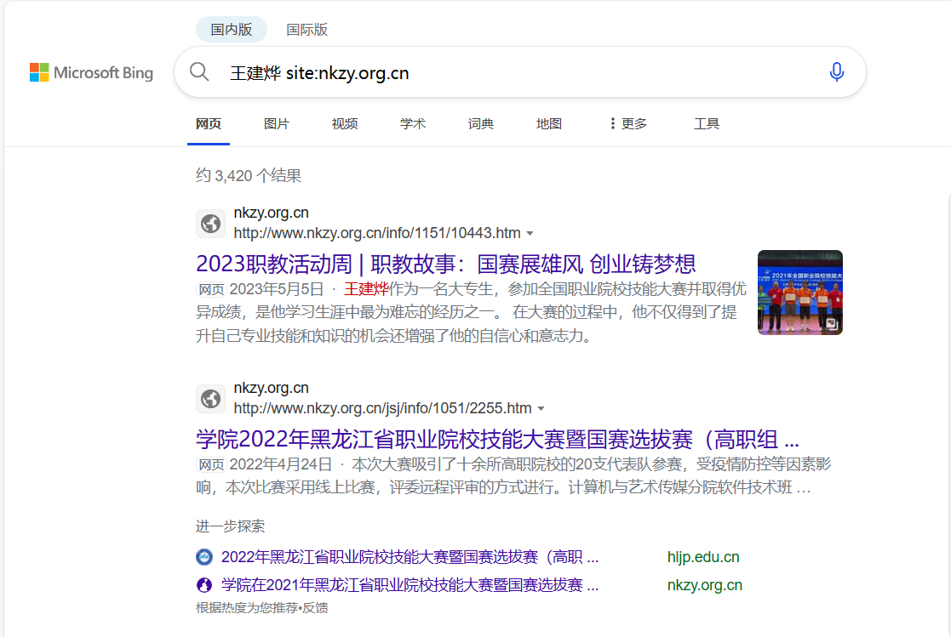This screenshot has height=637, width=951.
Task: Activate microphone voice search icon
Action: [836, 72]
